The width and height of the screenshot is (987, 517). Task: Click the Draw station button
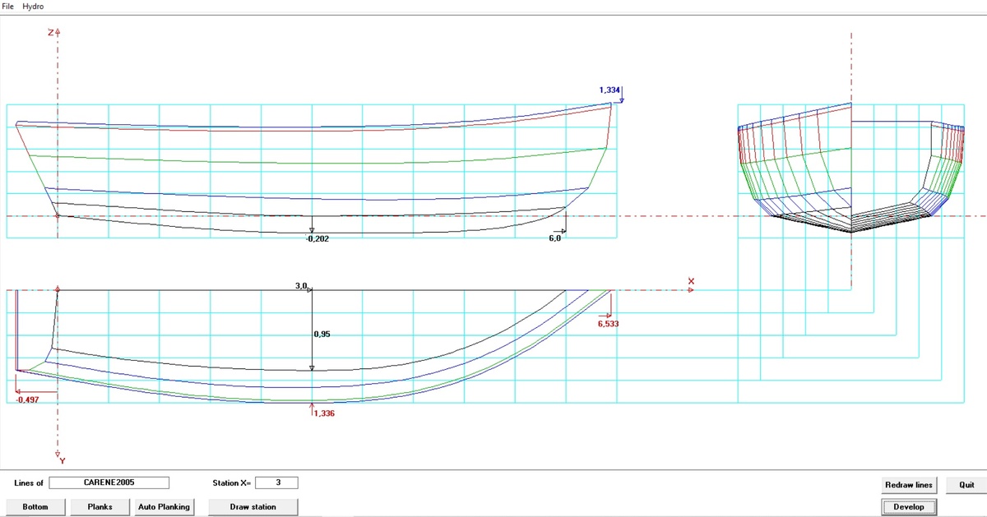click(253, 507)
